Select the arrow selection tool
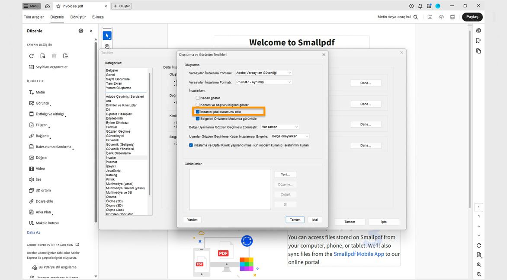 107,35
